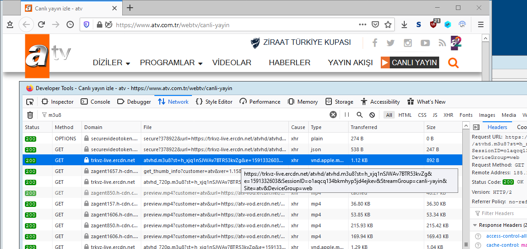Go back with browser back arrow

pos(26,24)
